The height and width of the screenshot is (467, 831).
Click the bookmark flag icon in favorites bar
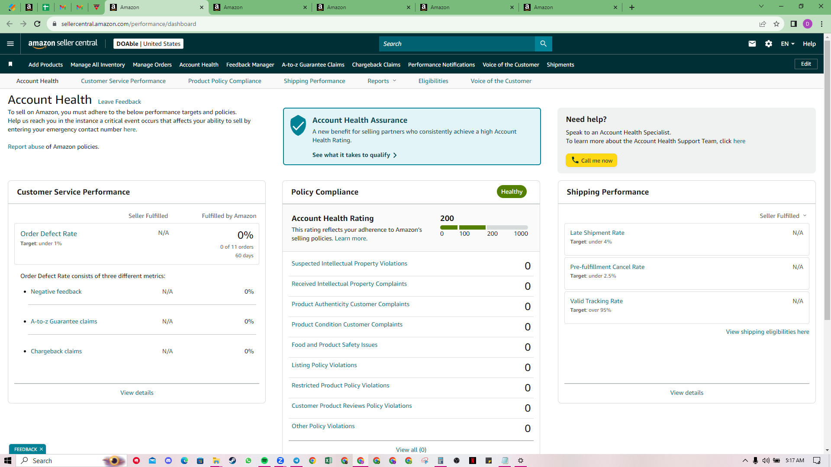click(x=10, y=64)
